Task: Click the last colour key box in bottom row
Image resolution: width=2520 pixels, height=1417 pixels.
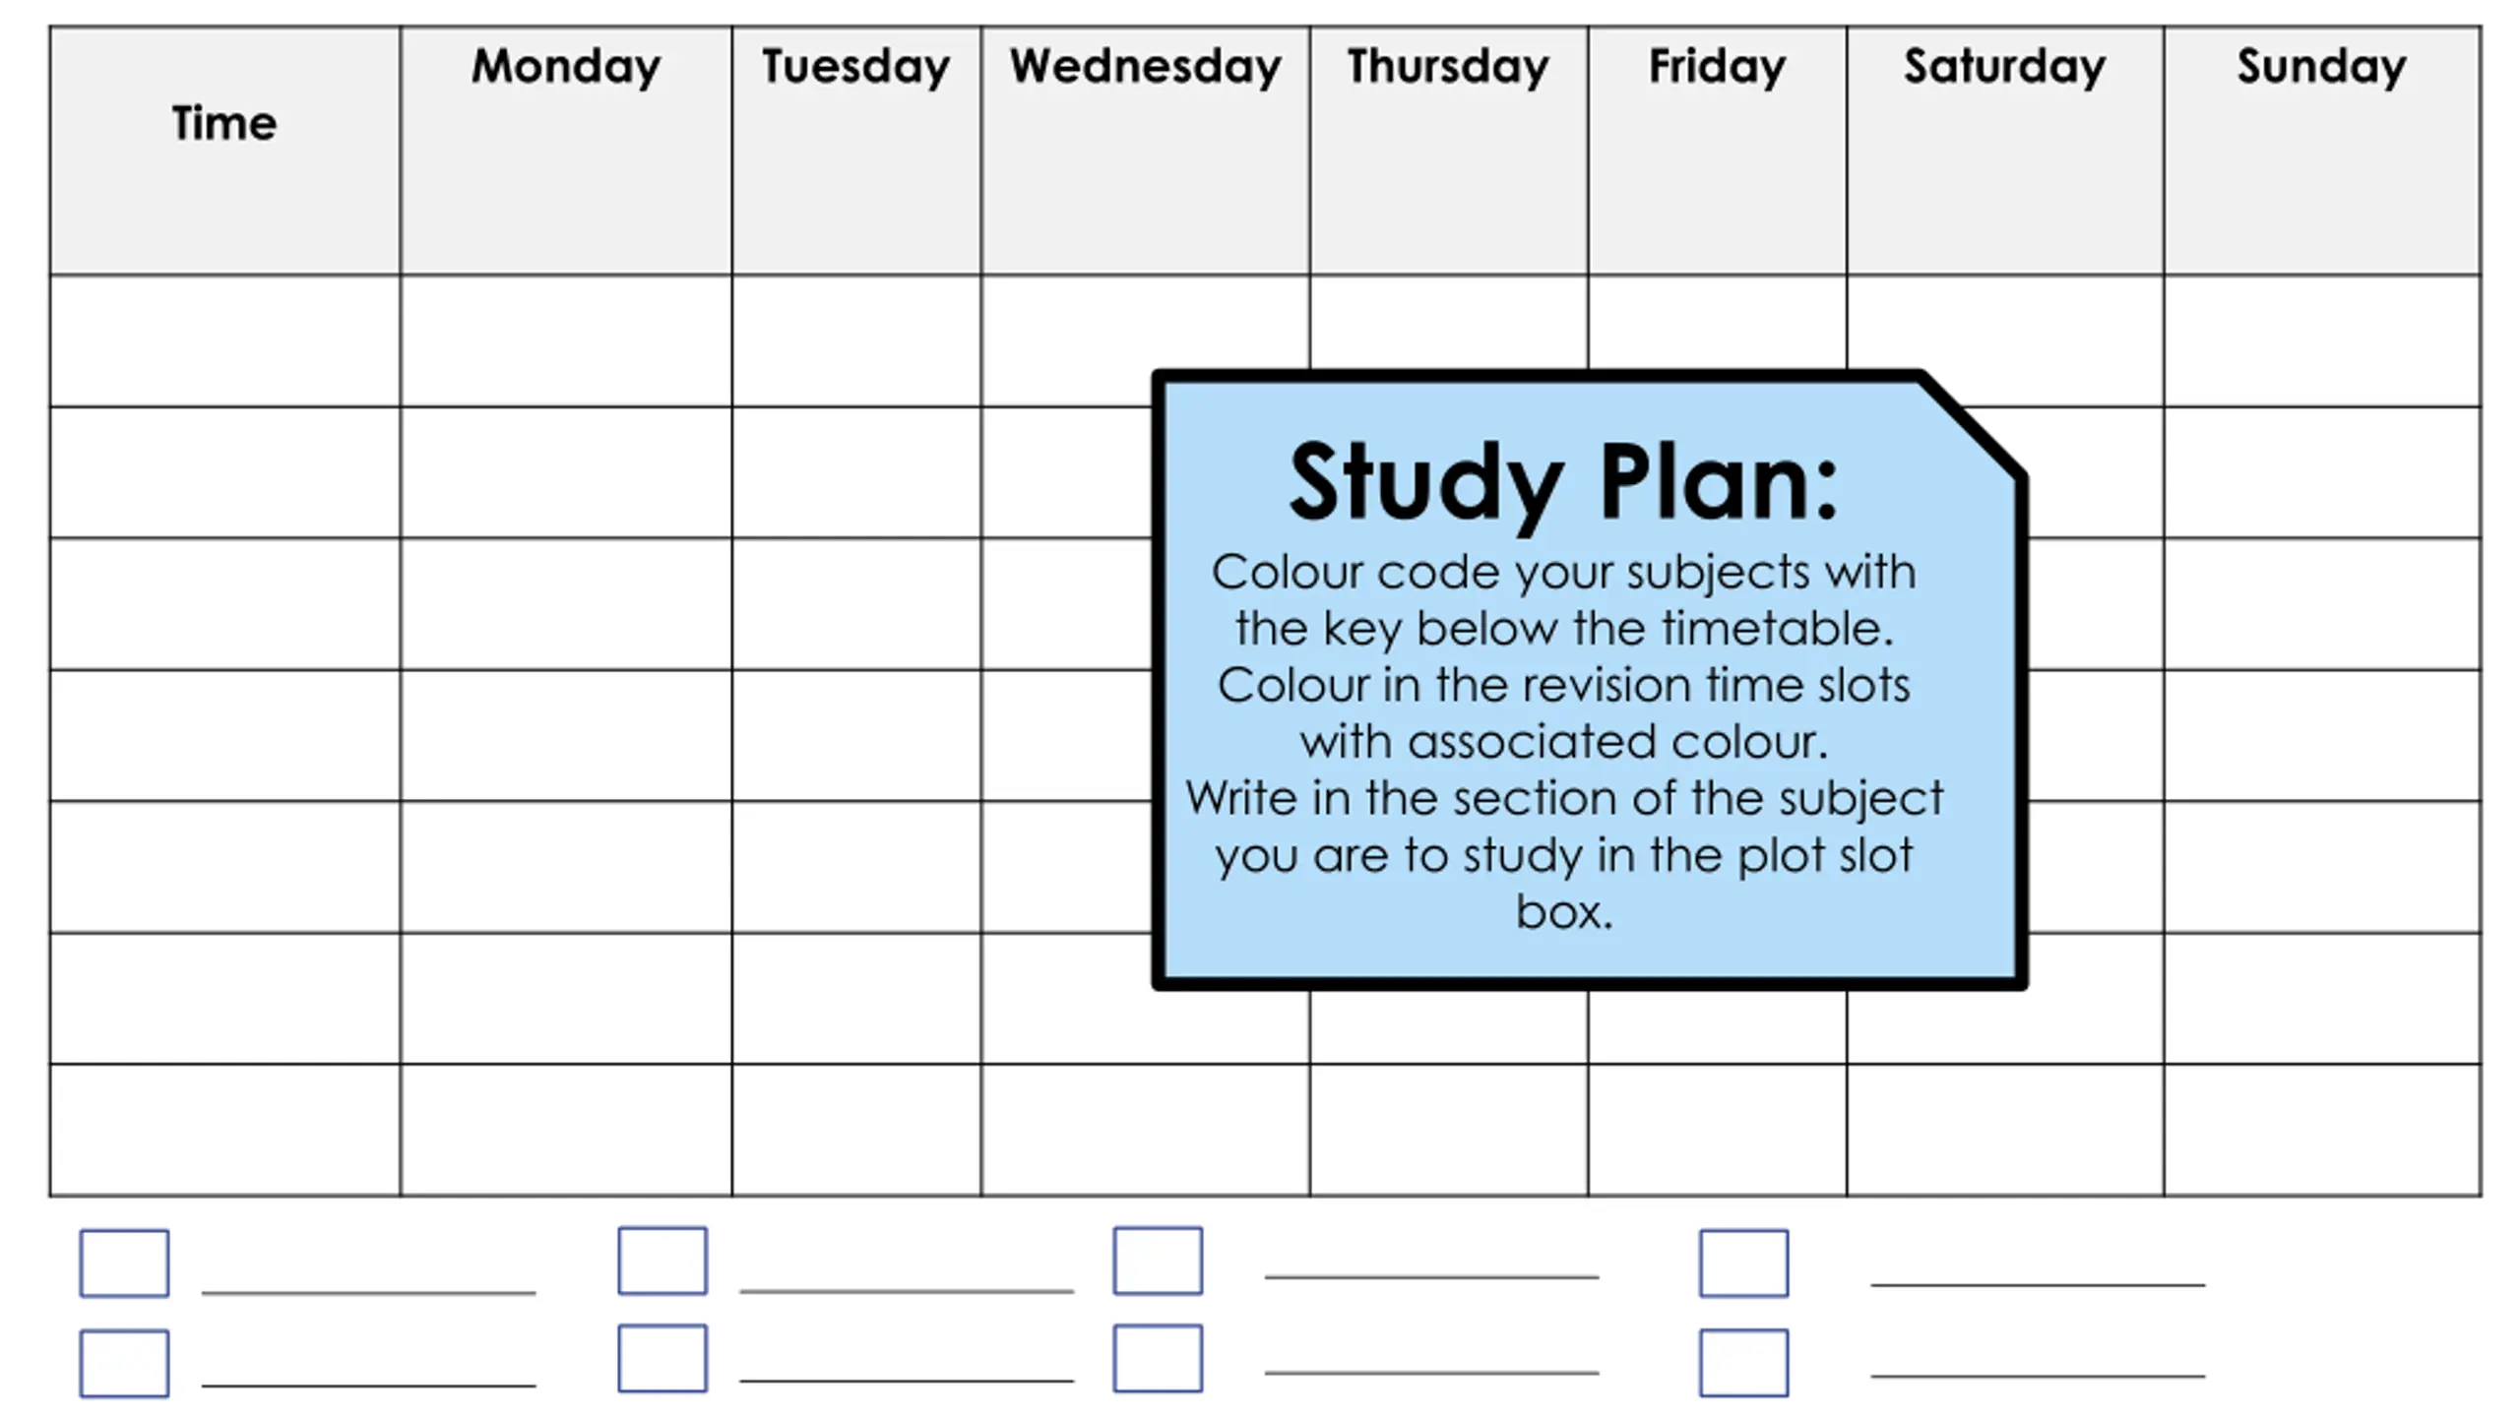Action: point(1743,1363)
